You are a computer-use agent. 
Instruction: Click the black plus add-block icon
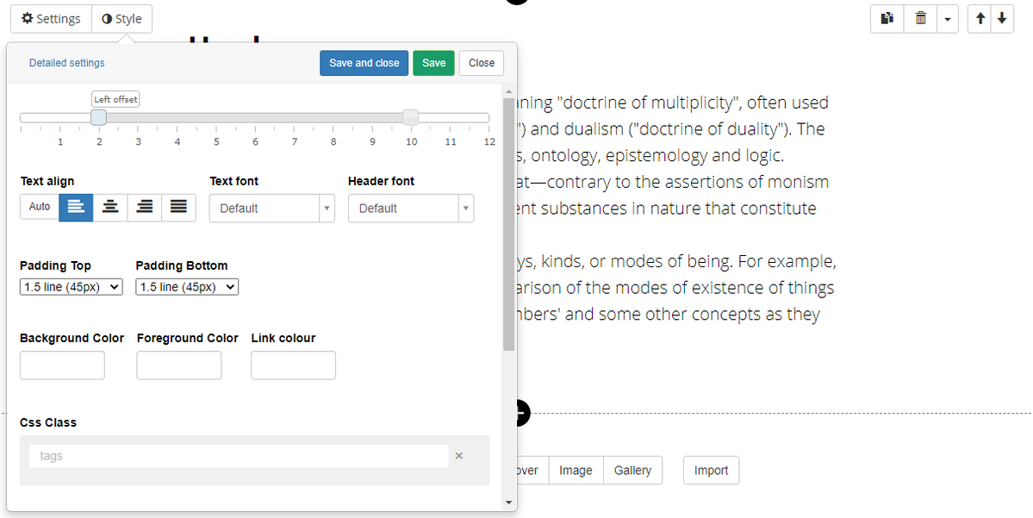coord(522,413)
